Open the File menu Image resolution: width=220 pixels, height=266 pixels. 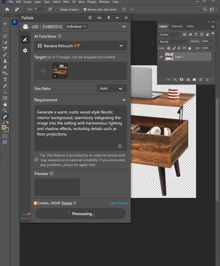coord(11,2)
